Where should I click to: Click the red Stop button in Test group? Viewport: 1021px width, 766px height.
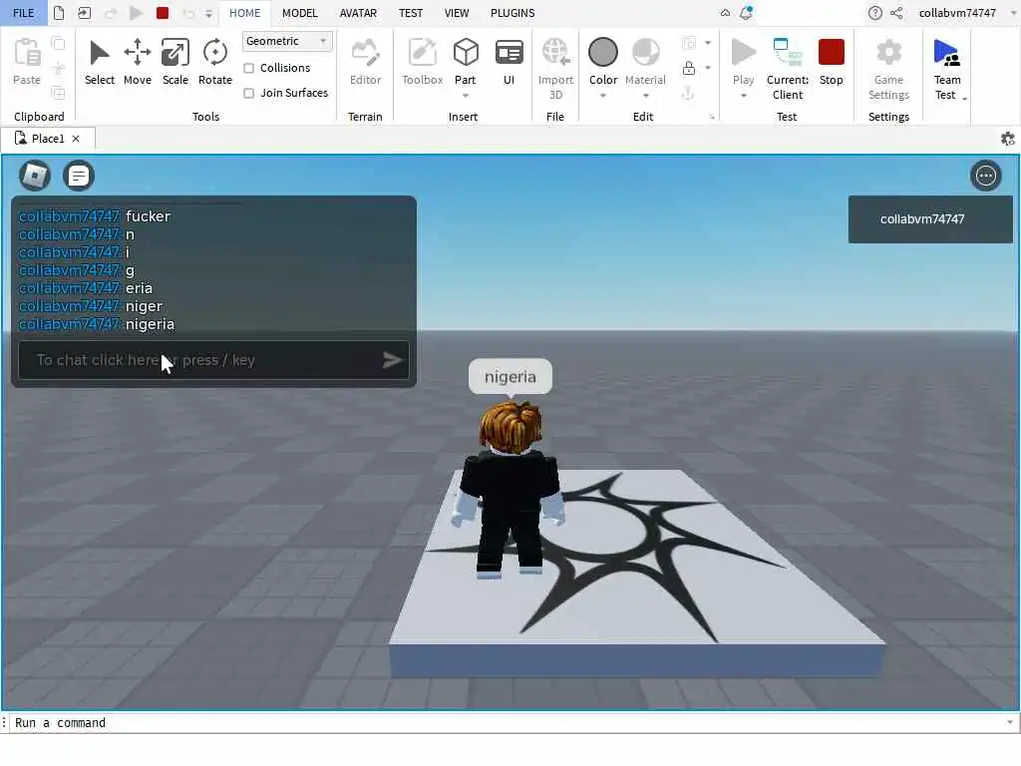click(831, 53)
